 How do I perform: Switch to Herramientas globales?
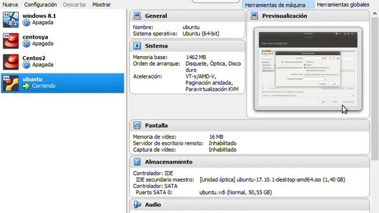343,5
